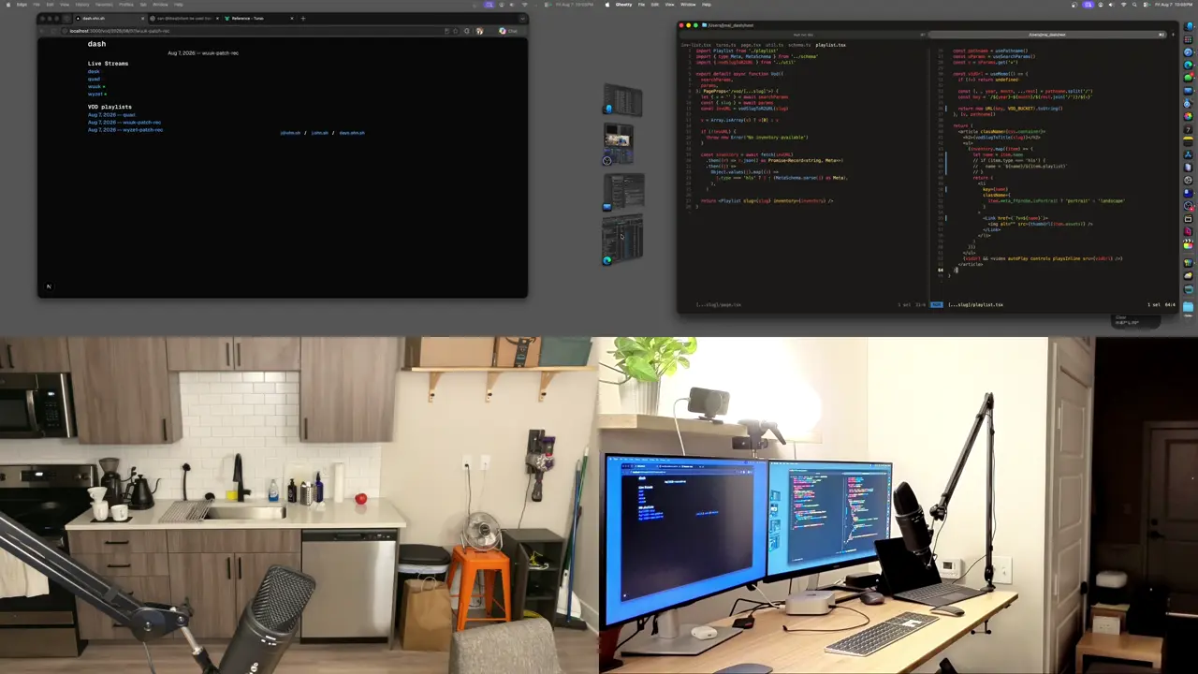Select the turso.ts buffer tab

click(725, 45)
